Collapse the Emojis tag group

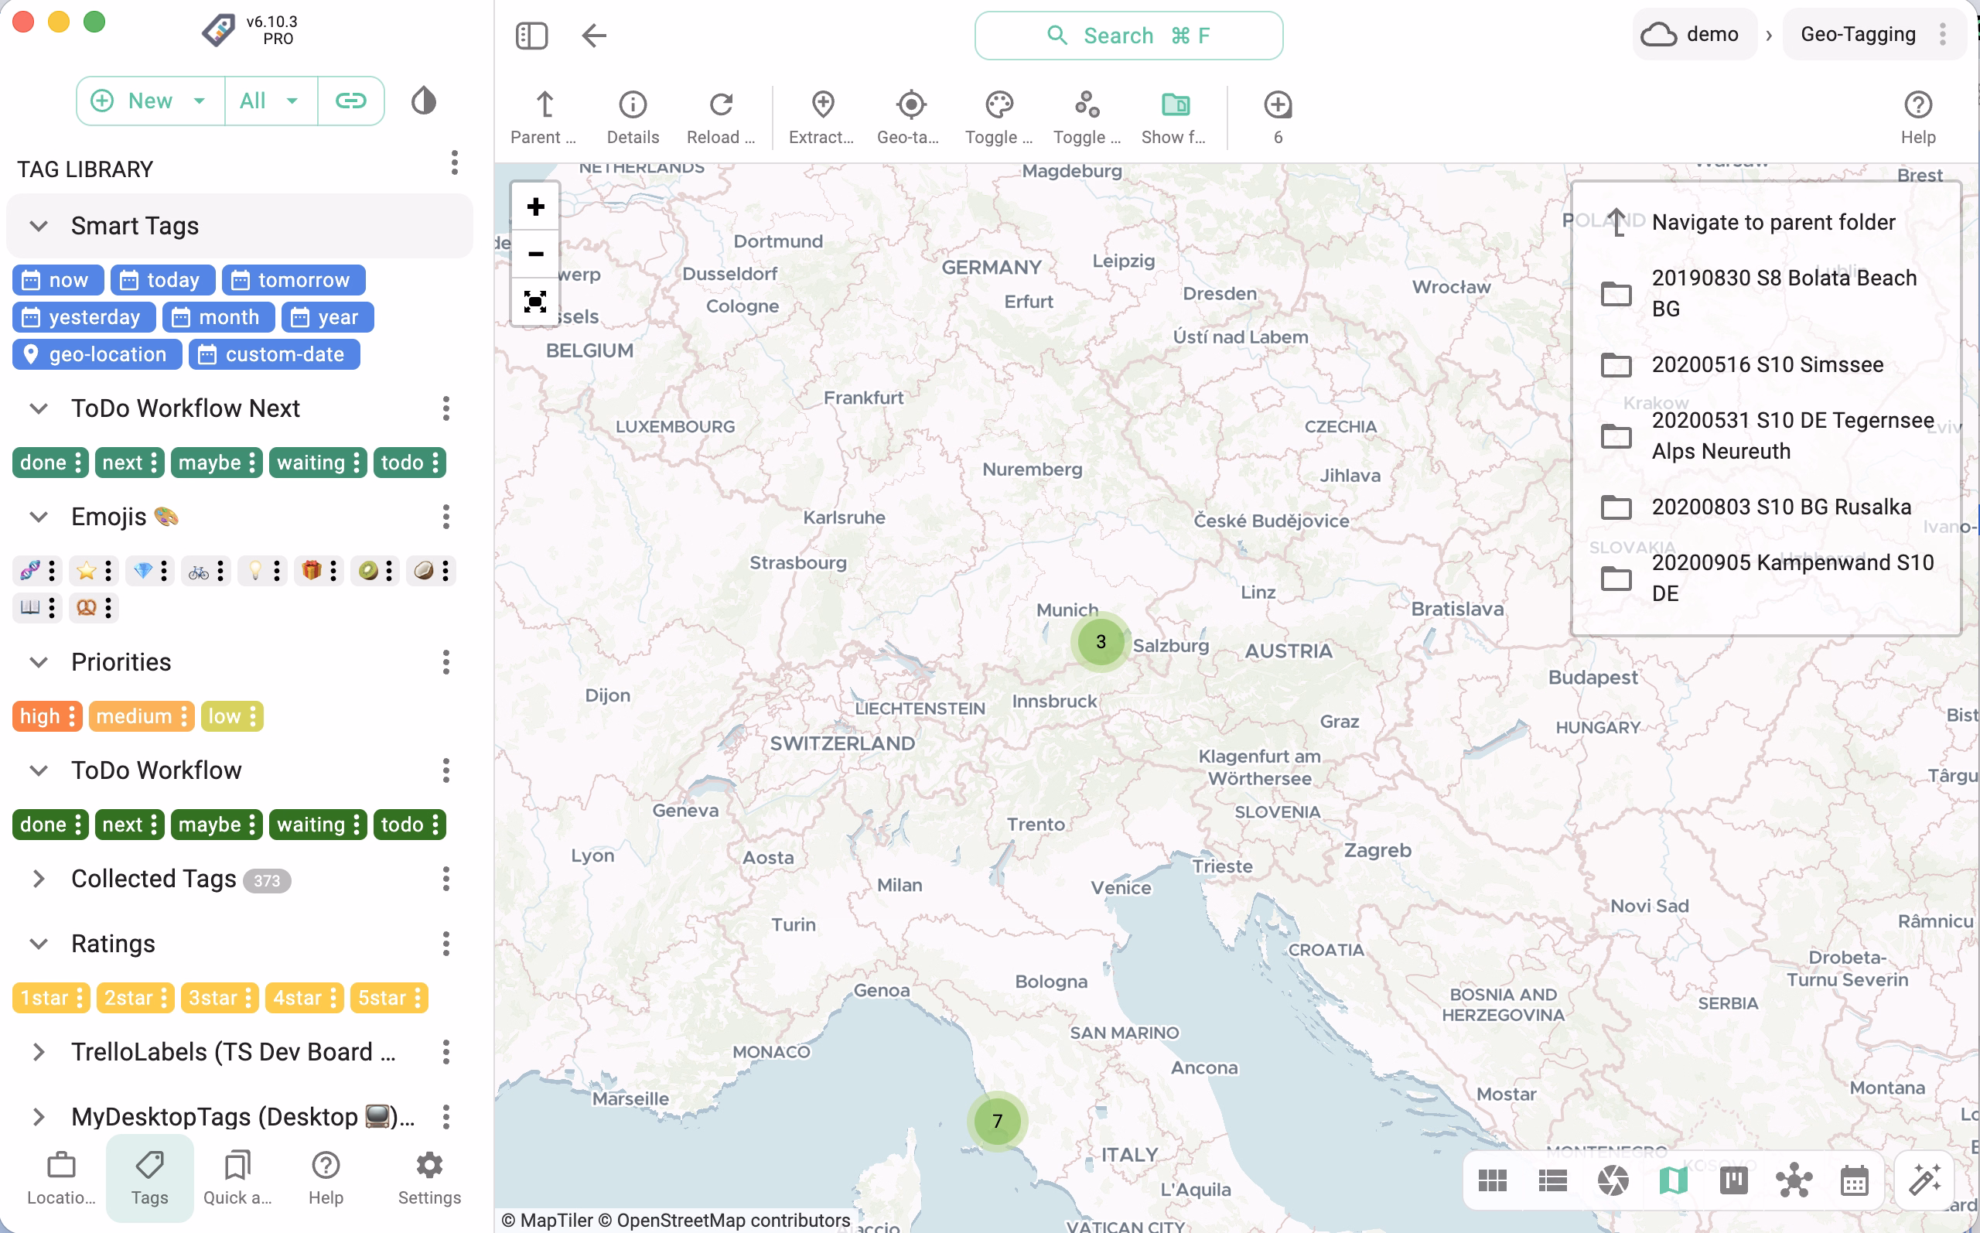[x=39, y=516]
